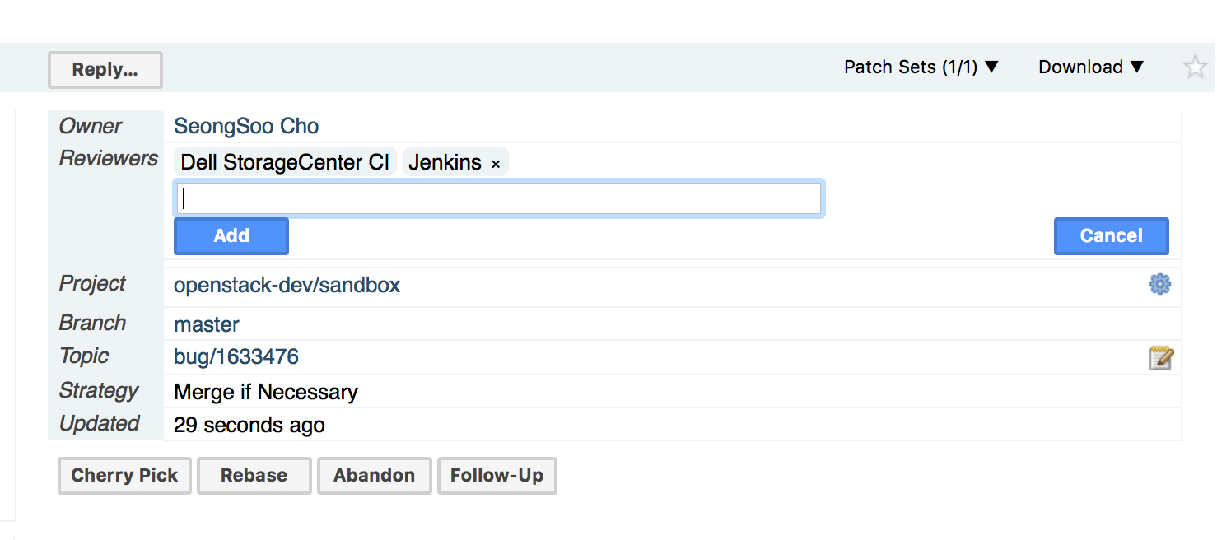Select the Dell StorageCenter CI reviewer chip
Viewport: 1217px width, 540px height.
click(285, 162)
